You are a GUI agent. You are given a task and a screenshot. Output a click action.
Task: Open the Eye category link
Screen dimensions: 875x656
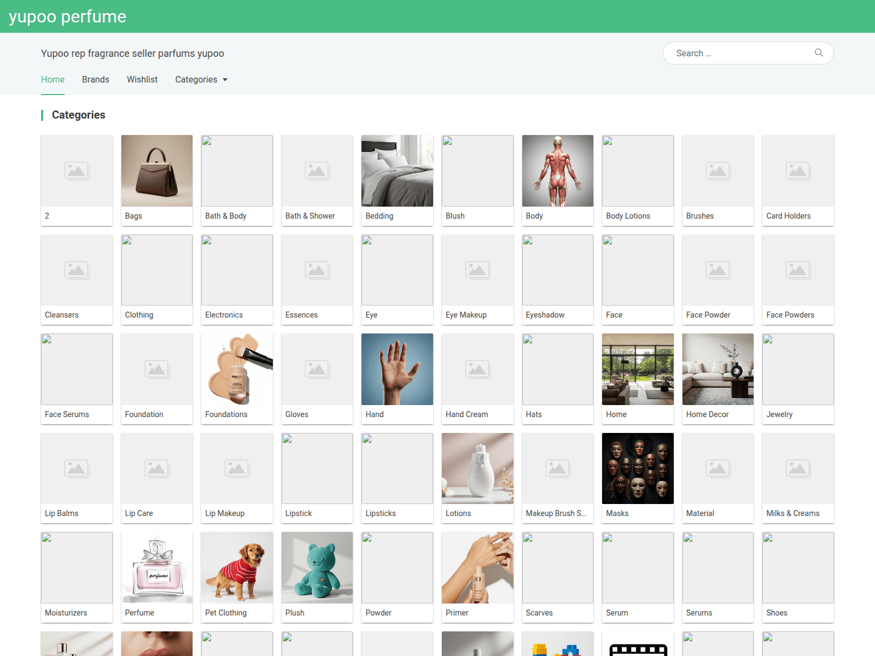(371, 315)
